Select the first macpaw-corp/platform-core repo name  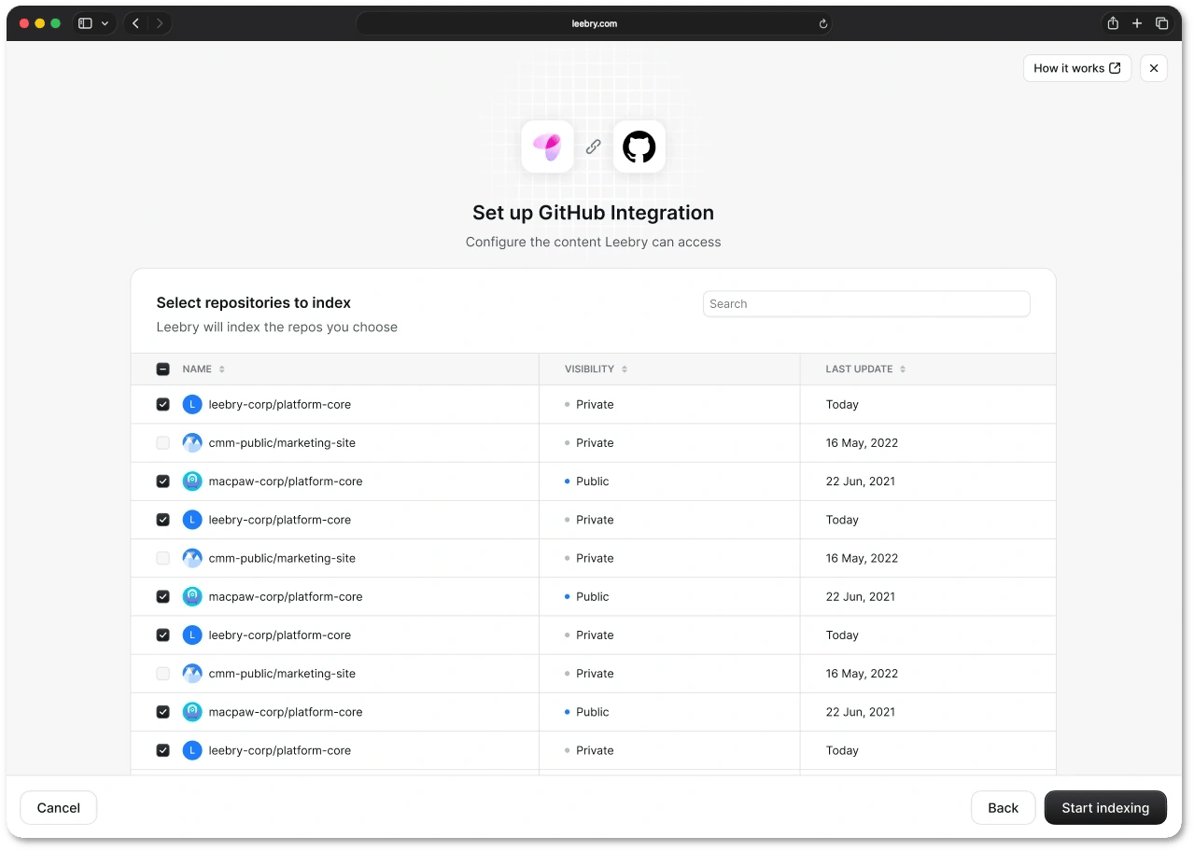[x=286, y=481]
